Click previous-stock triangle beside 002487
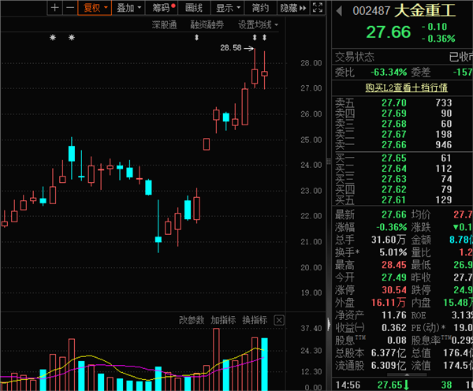Viewport: 473px width, 391px height. tap(339, 11)
